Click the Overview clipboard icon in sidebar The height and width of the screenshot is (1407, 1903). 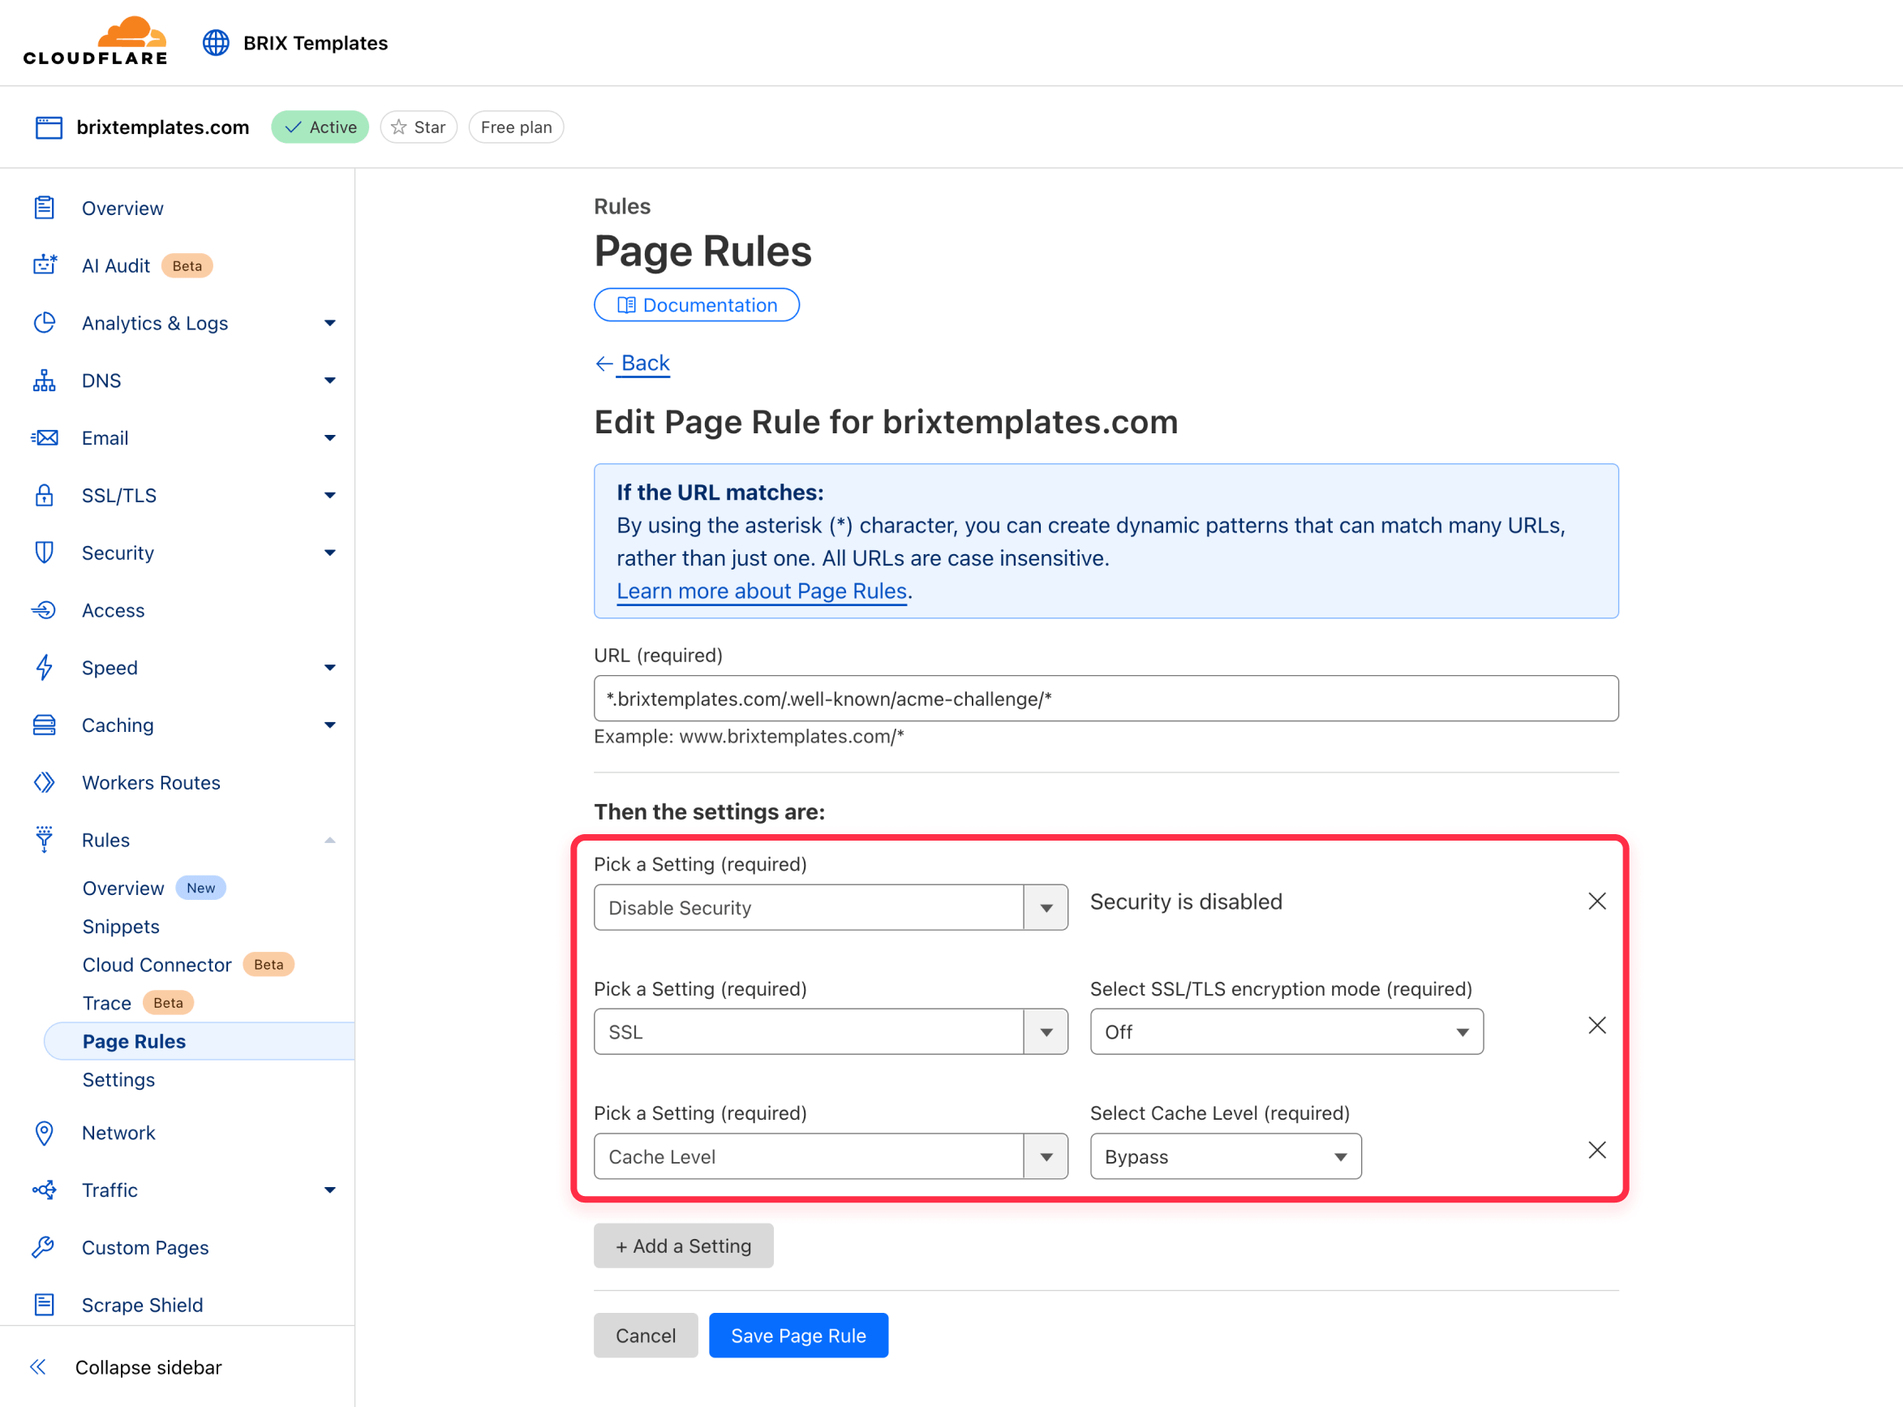pos(45,208)
